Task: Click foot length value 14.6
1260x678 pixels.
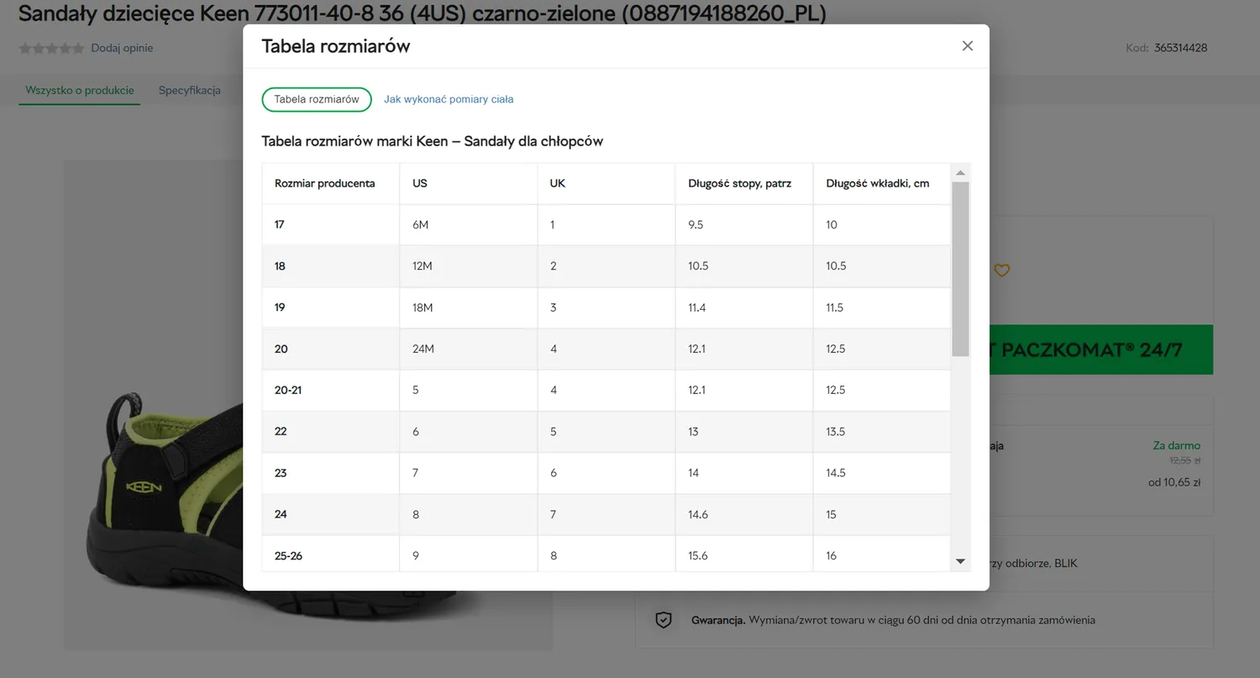Action: (698, 513)
